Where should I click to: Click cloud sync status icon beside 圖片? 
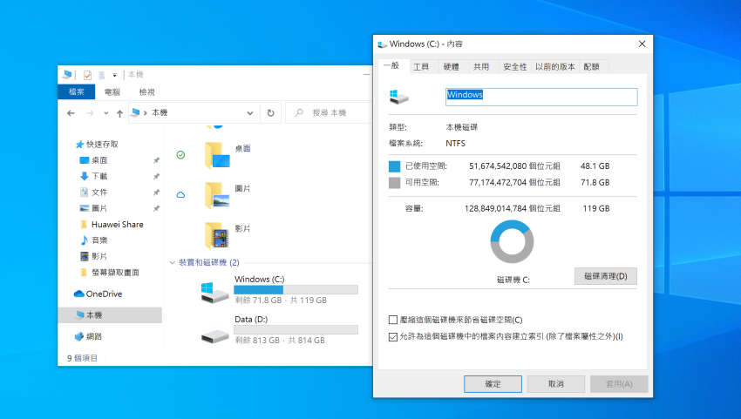pyautogui.click(x=180, y=194)
